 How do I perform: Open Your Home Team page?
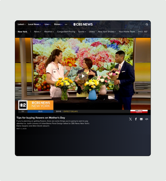[127, 32]
